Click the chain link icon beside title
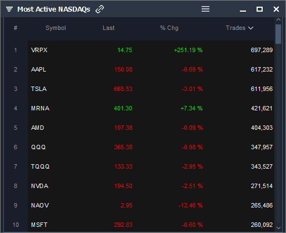The height and width of the screenshot is (233, 286). 99,9
